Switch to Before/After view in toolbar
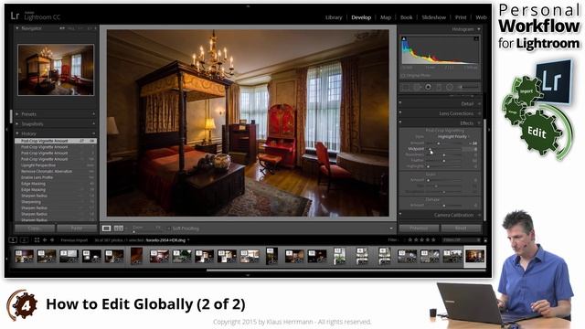 [119, 228]
